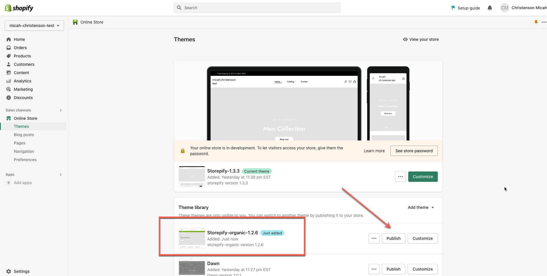Expand the Add theme dropdown
This screenshot has height=276, width=547.
[x=421, y=207]
